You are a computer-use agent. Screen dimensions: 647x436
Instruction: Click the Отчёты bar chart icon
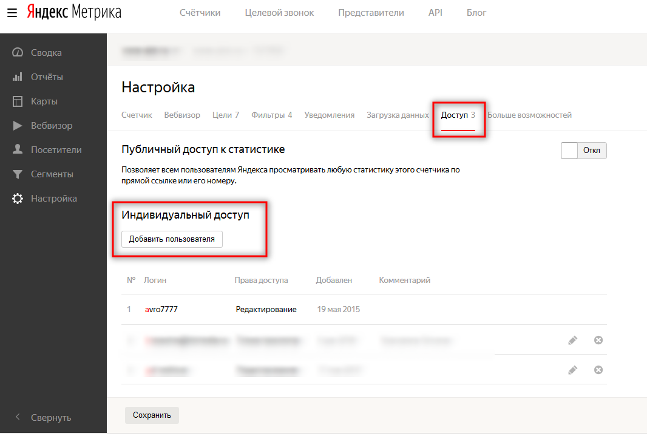18,77
